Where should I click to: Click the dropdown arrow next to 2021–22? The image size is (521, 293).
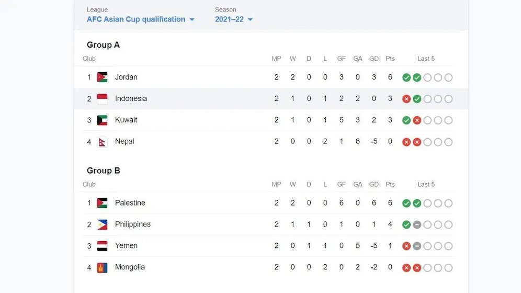pyautogui.click(x=250, y=19)
